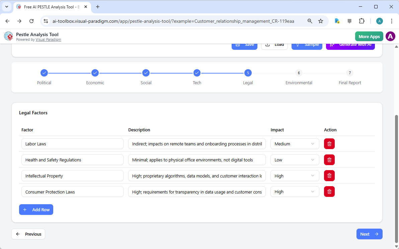
Task: Click the Load button
Action: coord(274,44)
